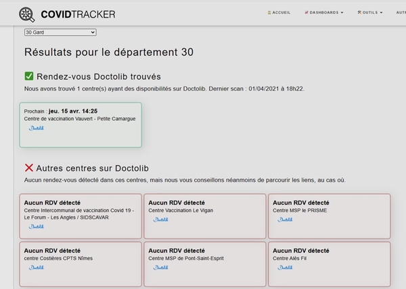
Task: Open the 30 Gard department dropdown
Action: tap(60, 32)
